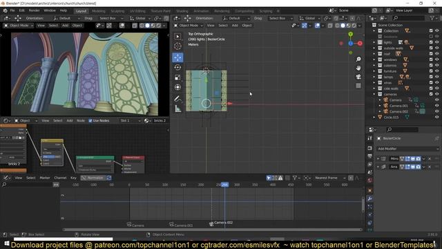Image resolution: width=442 pixels, height=249 pixels.
Task: Select the Annotate pencil tool
Action: 177,98
